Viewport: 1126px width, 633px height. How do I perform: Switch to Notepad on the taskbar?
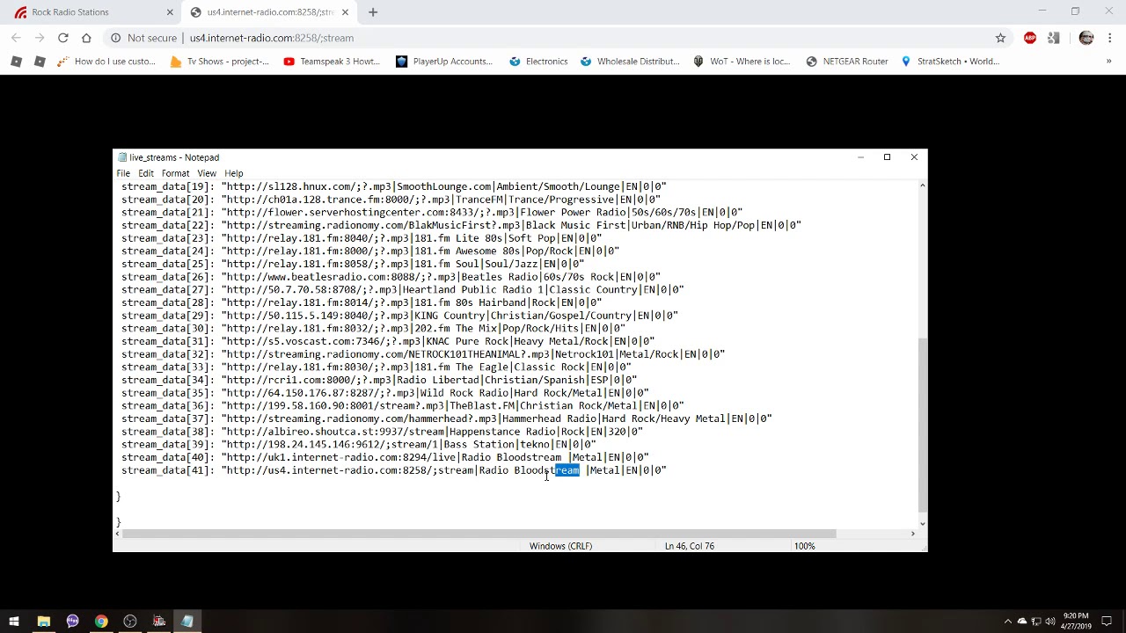(187, 622)
